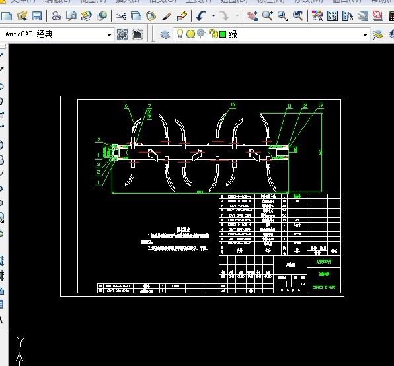Plot the drawing using printer icon
This screenshot has height=366, width=394.
[56, 16]
